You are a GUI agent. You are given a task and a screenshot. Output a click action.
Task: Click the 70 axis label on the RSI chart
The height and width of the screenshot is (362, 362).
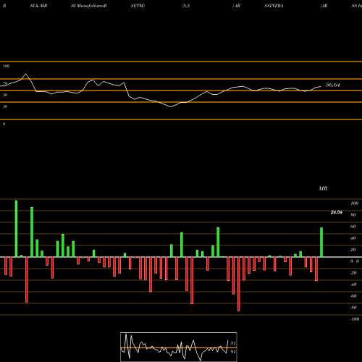click(5, 83)
